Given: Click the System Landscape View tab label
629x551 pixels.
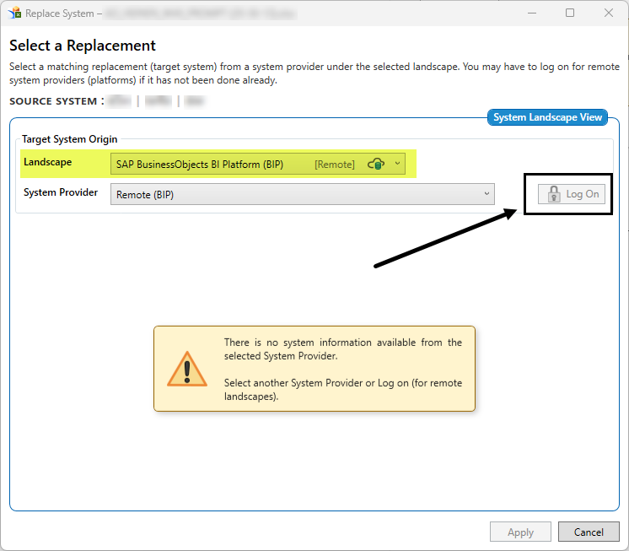Looking at the screenshot, I should tap(547, 117).
